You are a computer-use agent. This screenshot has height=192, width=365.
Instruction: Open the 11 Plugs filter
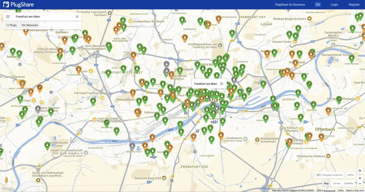point(11,25)
